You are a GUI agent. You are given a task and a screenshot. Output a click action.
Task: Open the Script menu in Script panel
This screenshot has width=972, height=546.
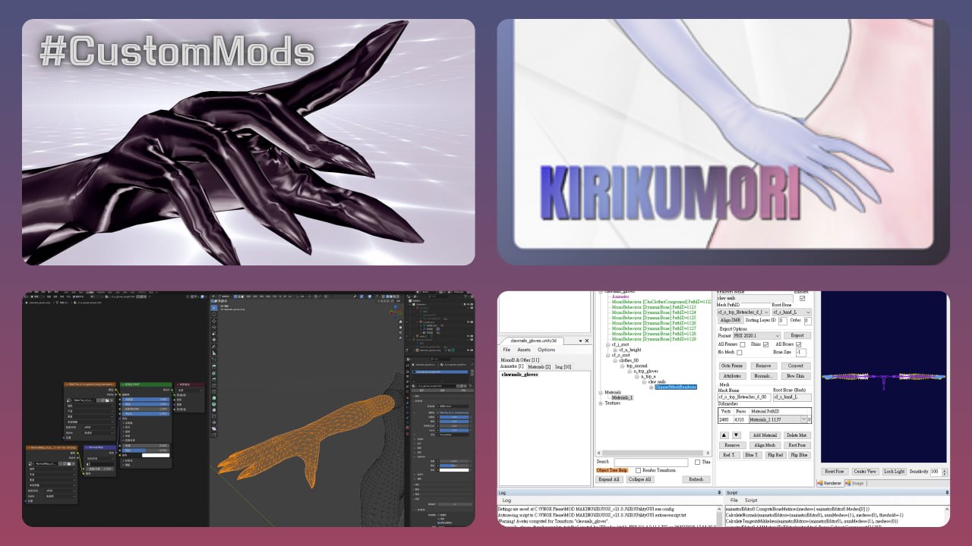tap(751, 500)
